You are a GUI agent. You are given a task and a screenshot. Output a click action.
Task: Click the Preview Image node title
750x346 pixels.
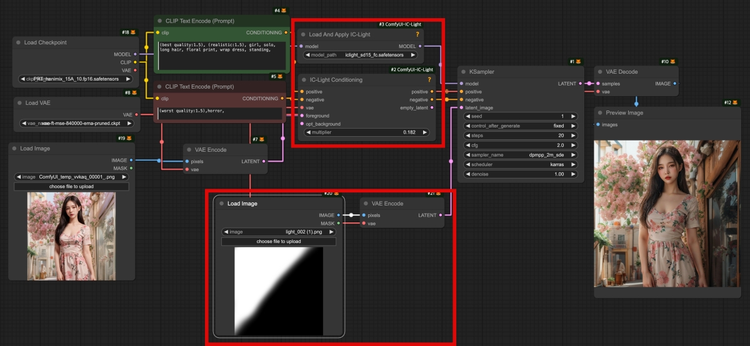coord(624,113)
